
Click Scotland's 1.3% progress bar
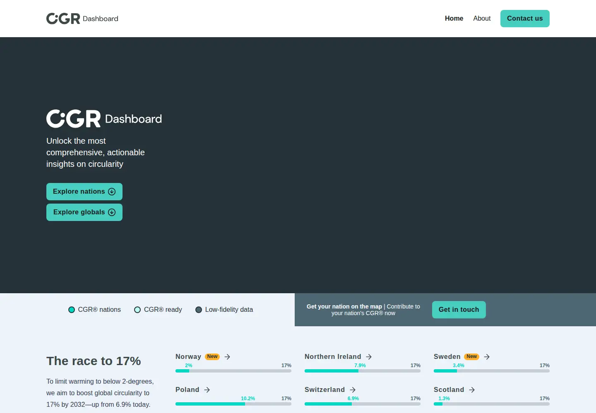[x=492, y=404]
